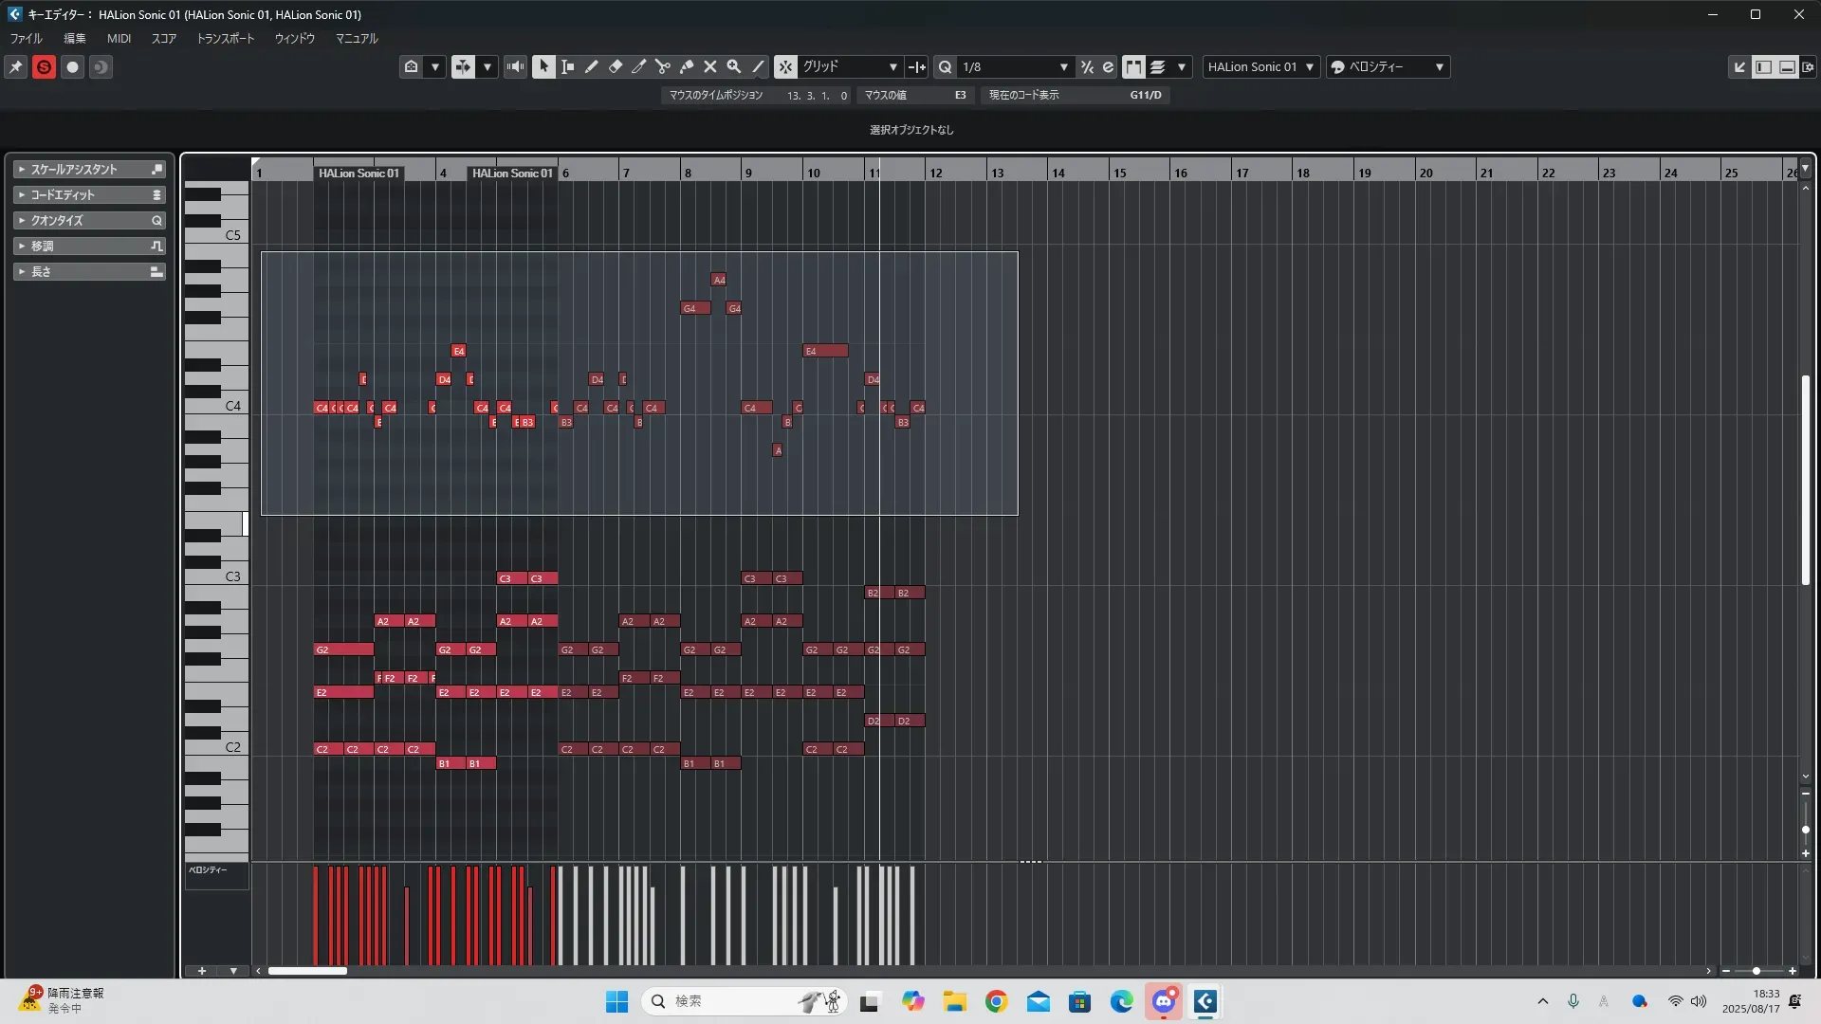
Task: Toggle Acoustic Feedback speaker button
Action: click(x=515, y=66)
